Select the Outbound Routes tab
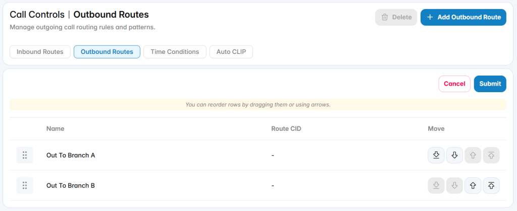 pyautogui.click(x=107, y=52)
